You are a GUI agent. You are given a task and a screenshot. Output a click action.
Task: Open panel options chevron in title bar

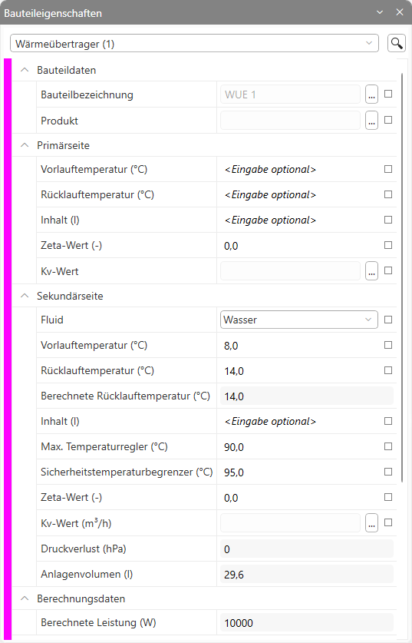[x=380, y=12]
